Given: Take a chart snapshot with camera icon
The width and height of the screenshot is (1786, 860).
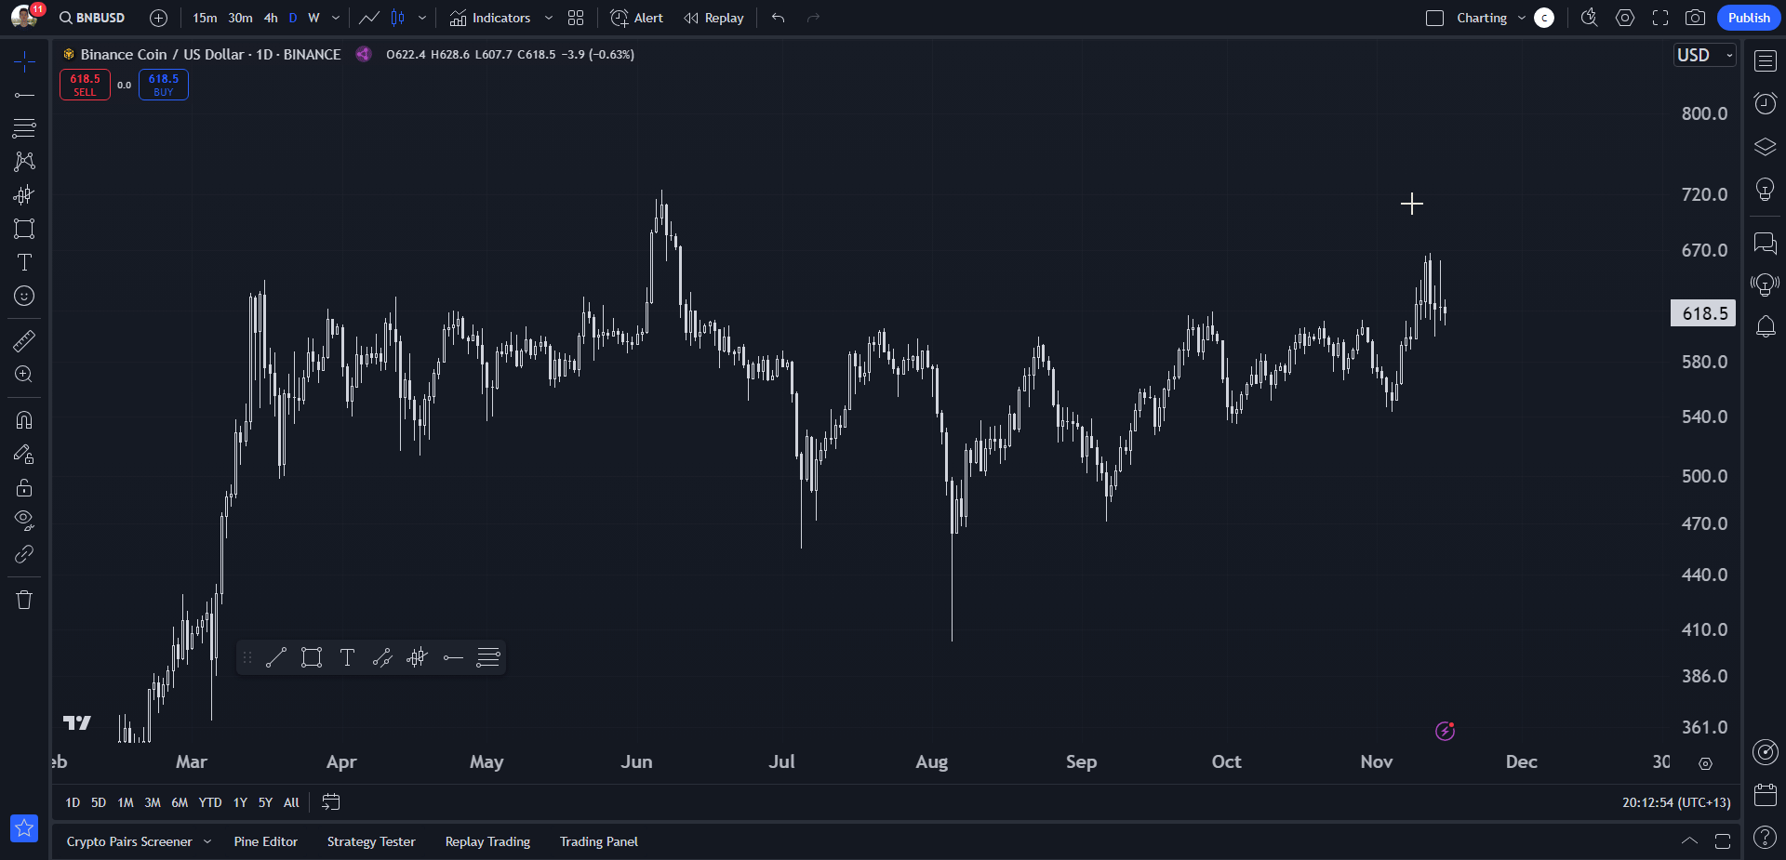Looking at the screenshot, I should 1695,18.
